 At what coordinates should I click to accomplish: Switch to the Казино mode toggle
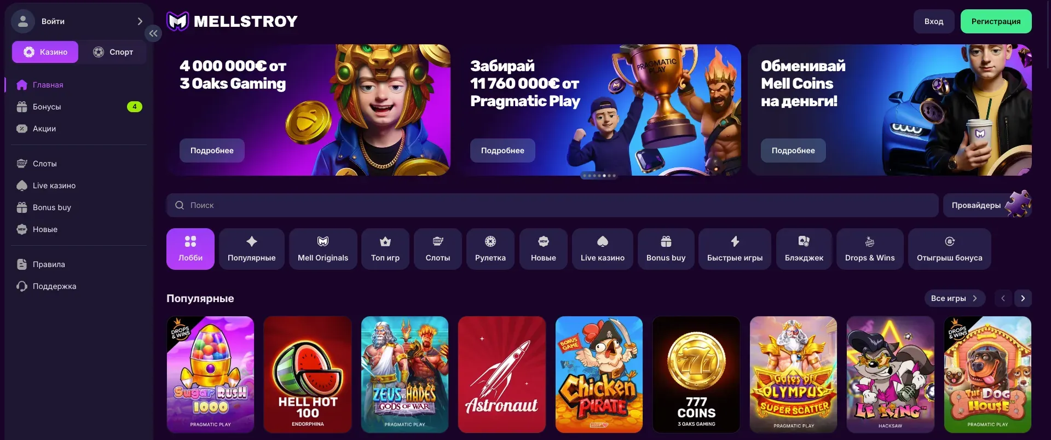coord(45,52)
